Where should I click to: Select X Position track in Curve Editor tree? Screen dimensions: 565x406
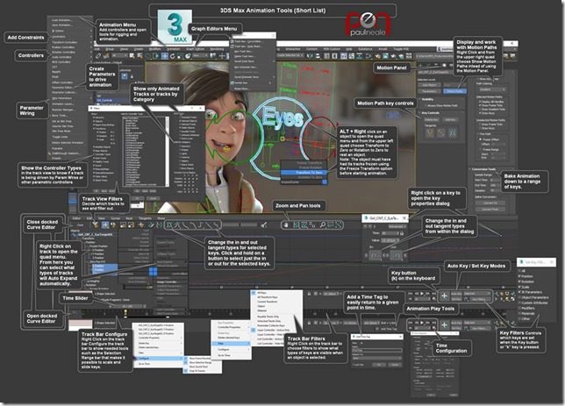(98, 250)
